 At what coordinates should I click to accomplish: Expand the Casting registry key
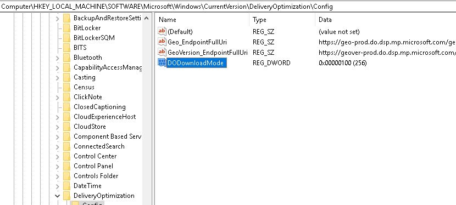coord(57,78)
